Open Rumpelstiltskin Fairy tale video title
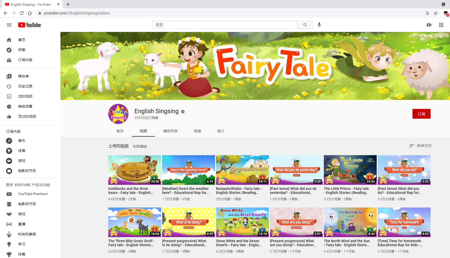 pyautogui.click(x=239, y=191)
